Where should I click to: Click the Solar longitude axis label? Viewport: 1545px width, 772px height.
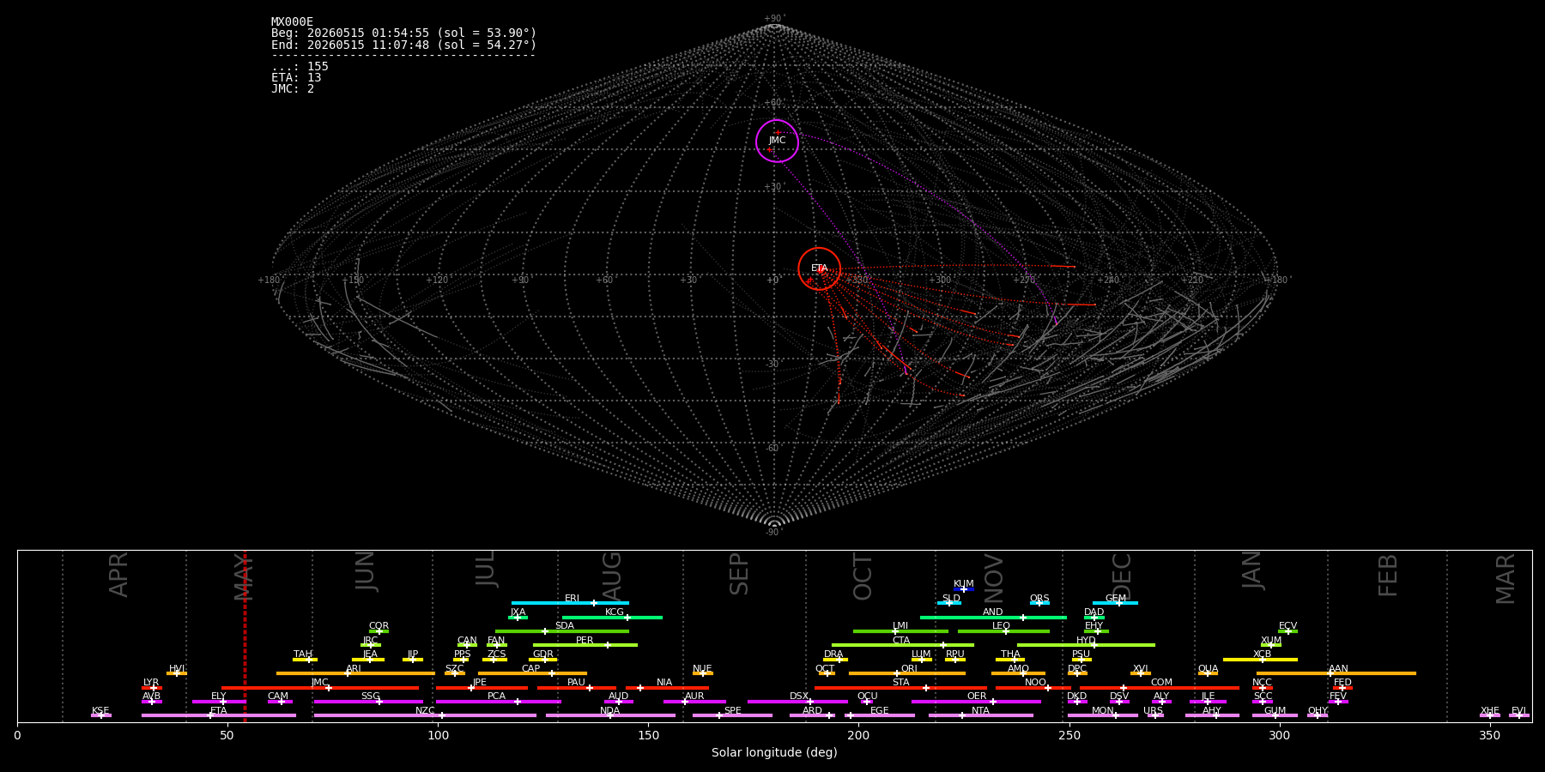tap(774, 752)
